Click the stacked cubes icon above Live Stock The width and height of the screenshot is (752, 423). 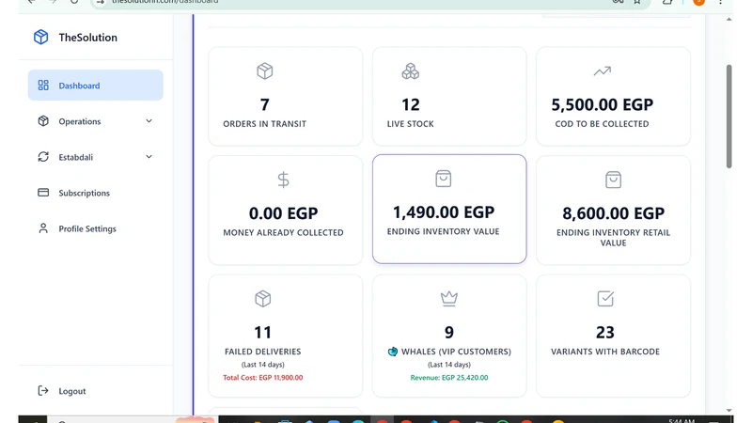[411, 71]
